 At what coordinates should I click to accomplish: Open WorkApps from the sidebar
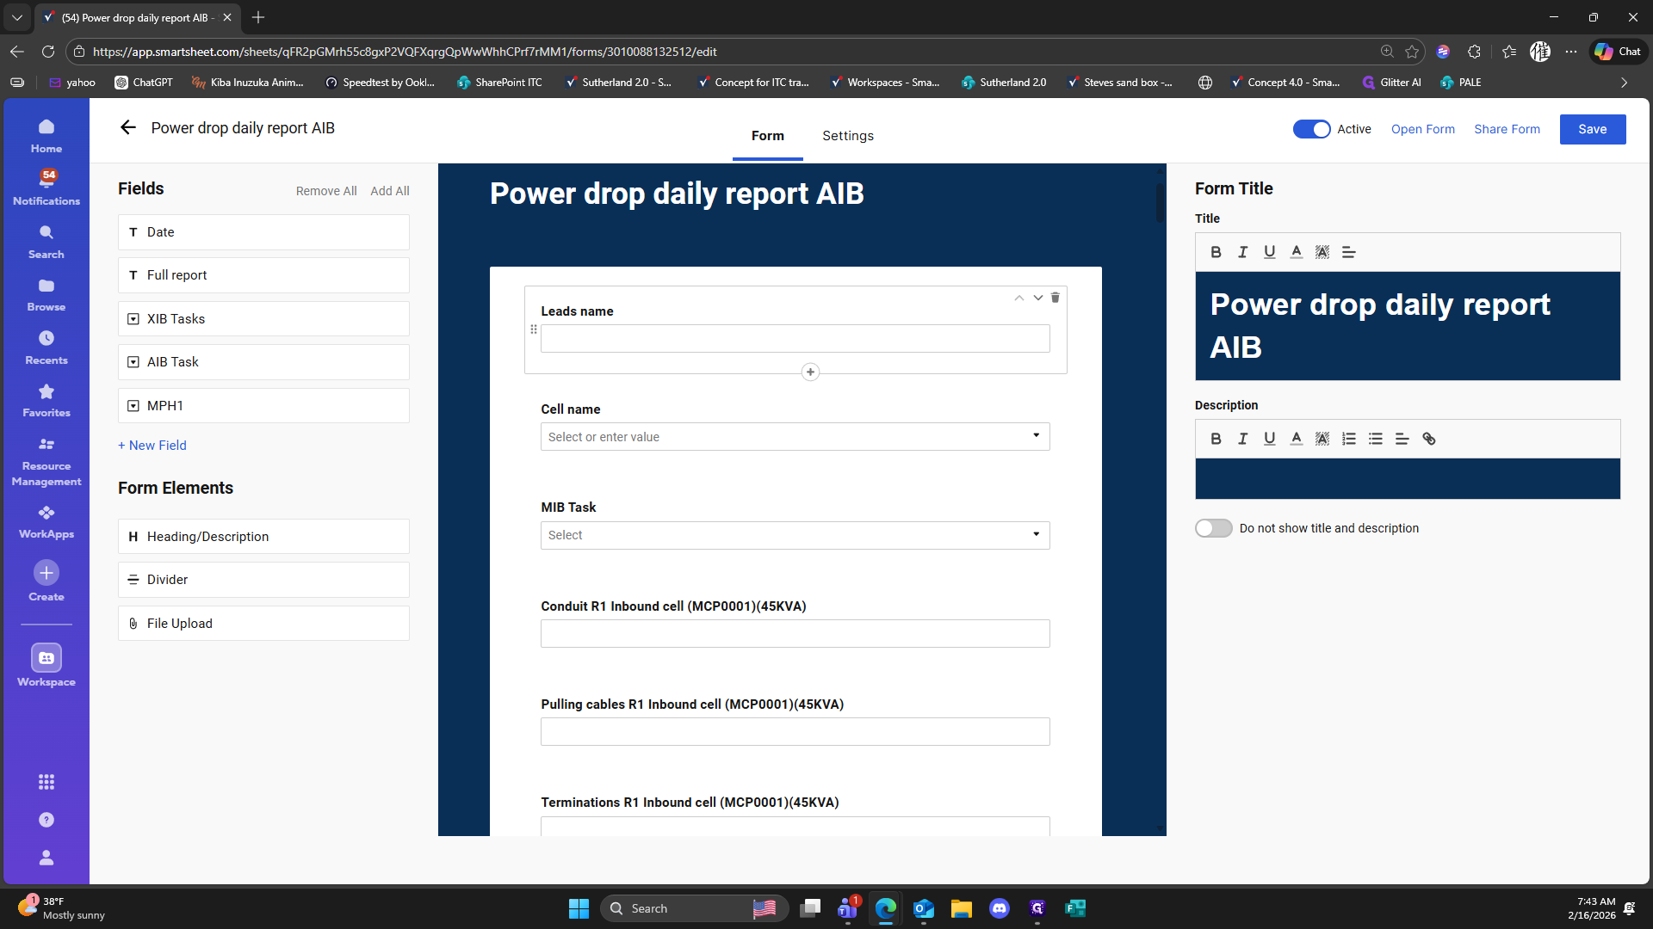point(46,521)
